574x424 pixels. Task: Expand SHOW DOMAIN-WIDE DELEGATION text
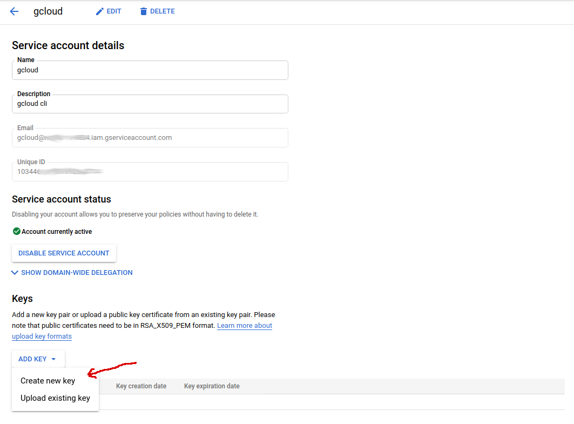coord(77,273)
